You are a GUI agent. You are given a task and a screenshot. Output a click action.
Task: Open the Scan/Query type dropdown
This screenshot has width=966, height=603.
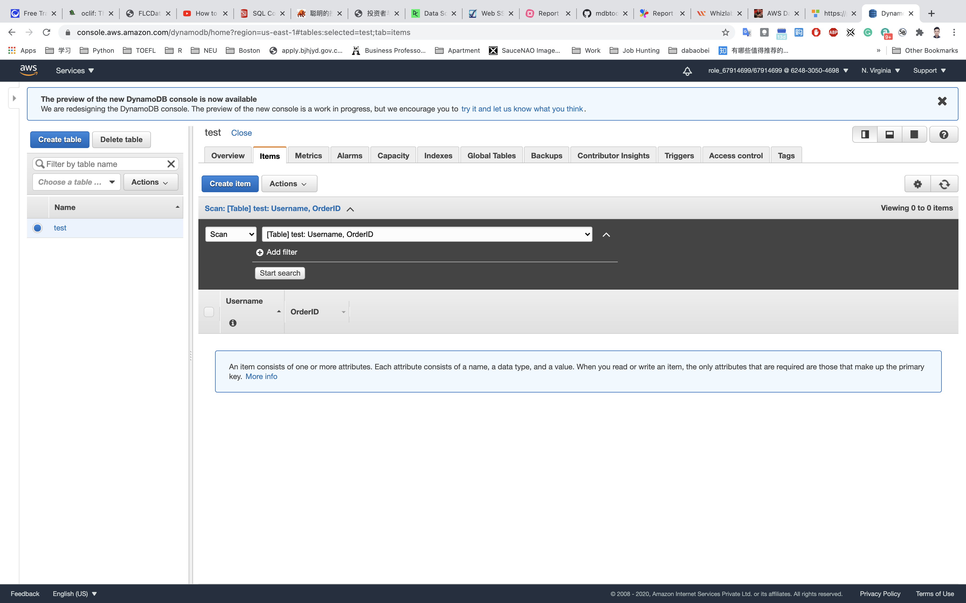tap(231, 234)
